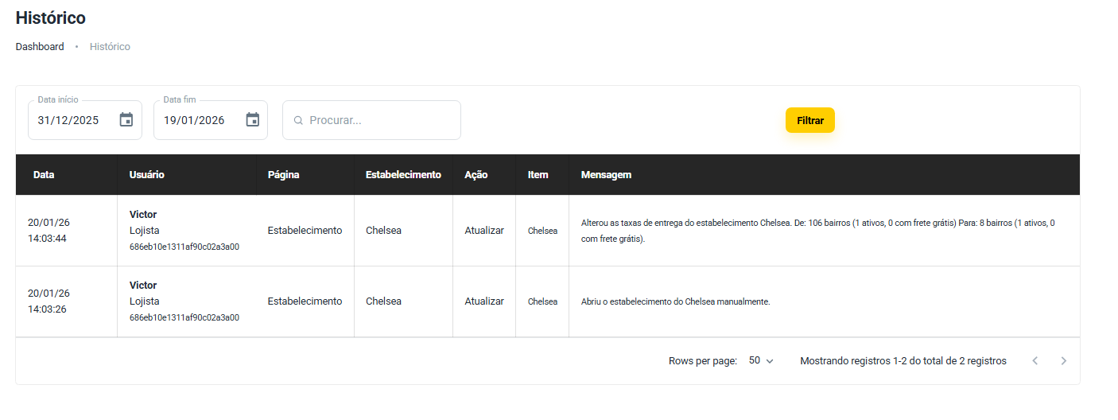Open the Data início calendar picker icon
This screenshot has width=1118, height=420.
(x=126, y=120)
